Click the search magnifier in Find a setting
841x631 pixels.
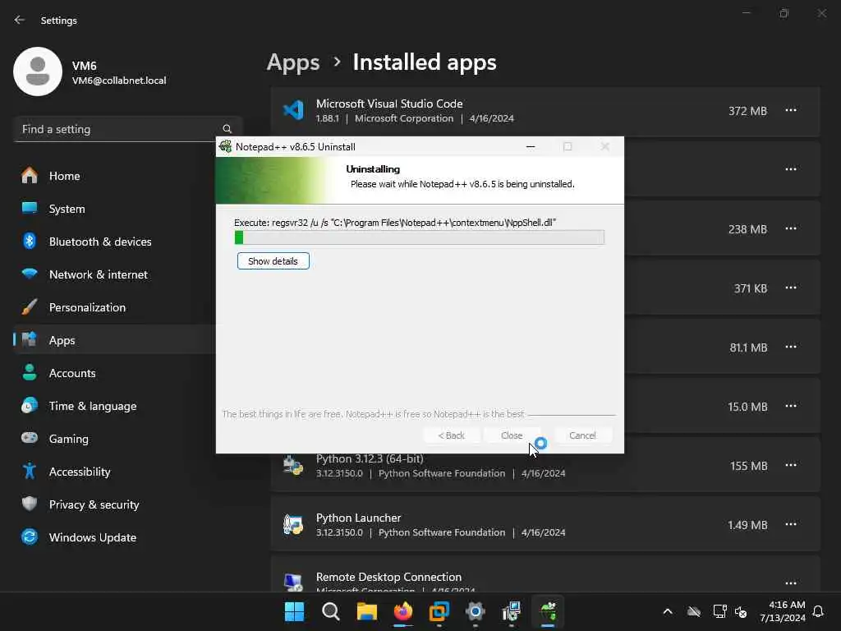coord(227,129)
